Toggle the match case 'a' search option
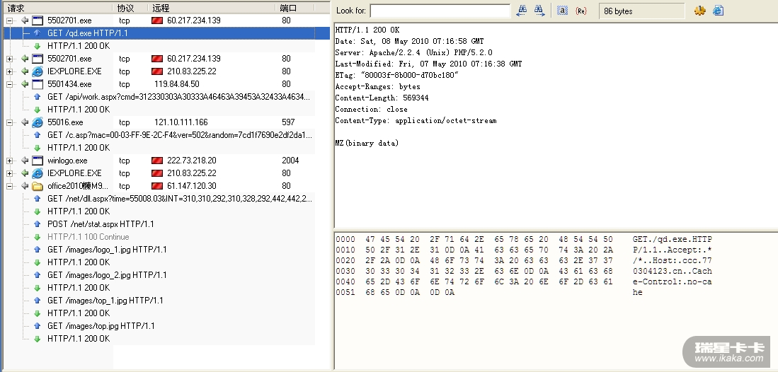Image resolution: width=778 pixels, height=372 pixels. [x=562, y=11]
